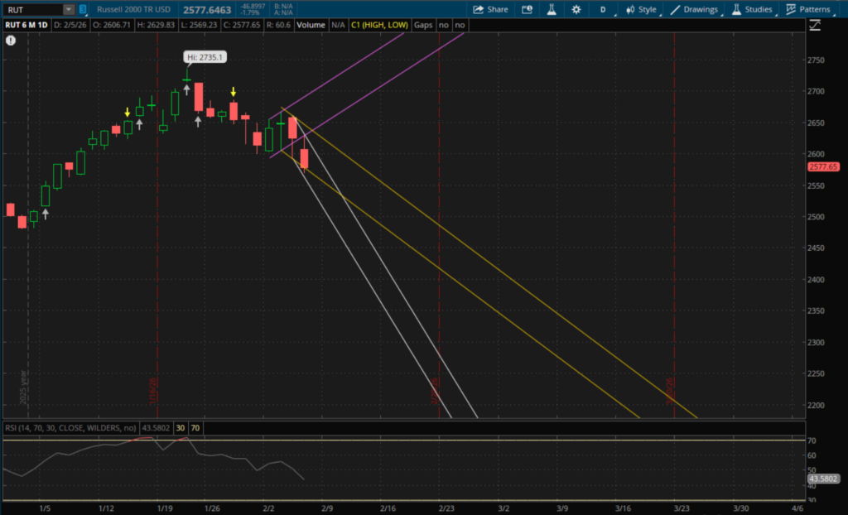Expand the RUT symbol dropdown arrow

[69, 10]
